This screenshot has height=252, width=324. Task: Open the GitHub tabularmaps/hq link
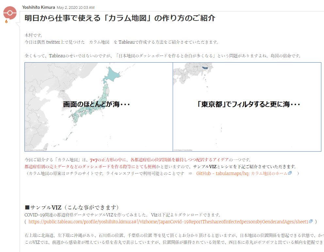coord(242,173)
